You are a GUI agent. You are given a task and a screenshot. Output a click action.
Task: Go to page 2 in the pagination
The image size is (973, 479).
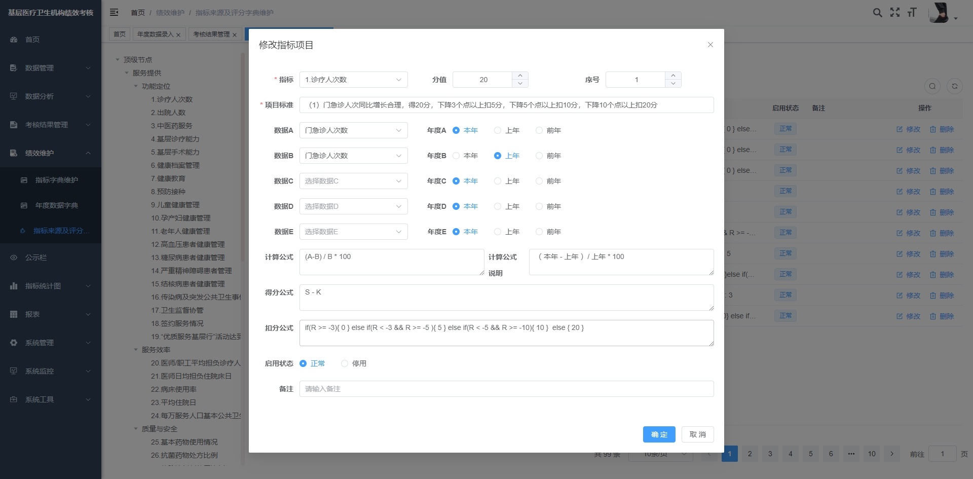tap(750, 454)
